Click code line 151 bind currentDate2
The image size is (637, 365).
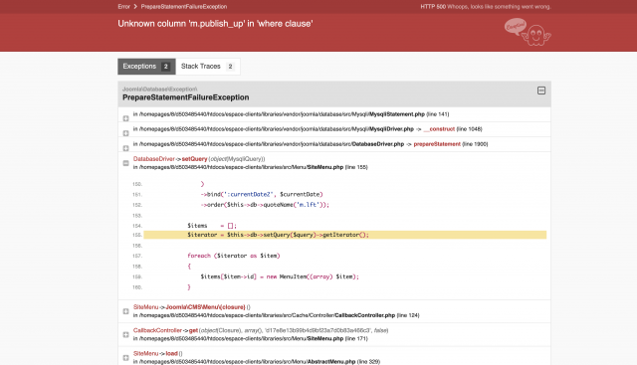click(x=262, y=195)
